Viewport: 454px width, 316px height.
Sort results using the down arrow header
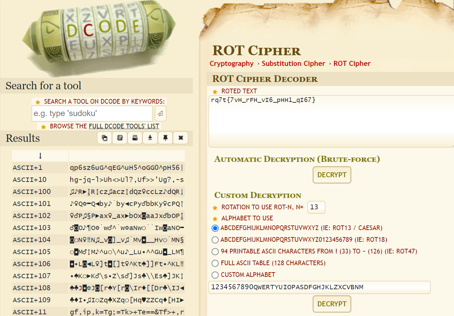pos(40,156)
